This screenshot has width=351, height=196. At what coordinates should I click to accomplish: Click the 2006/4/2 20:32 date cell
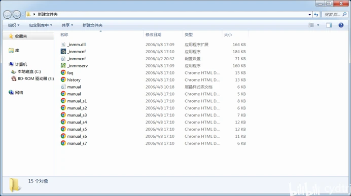[160, 59]
